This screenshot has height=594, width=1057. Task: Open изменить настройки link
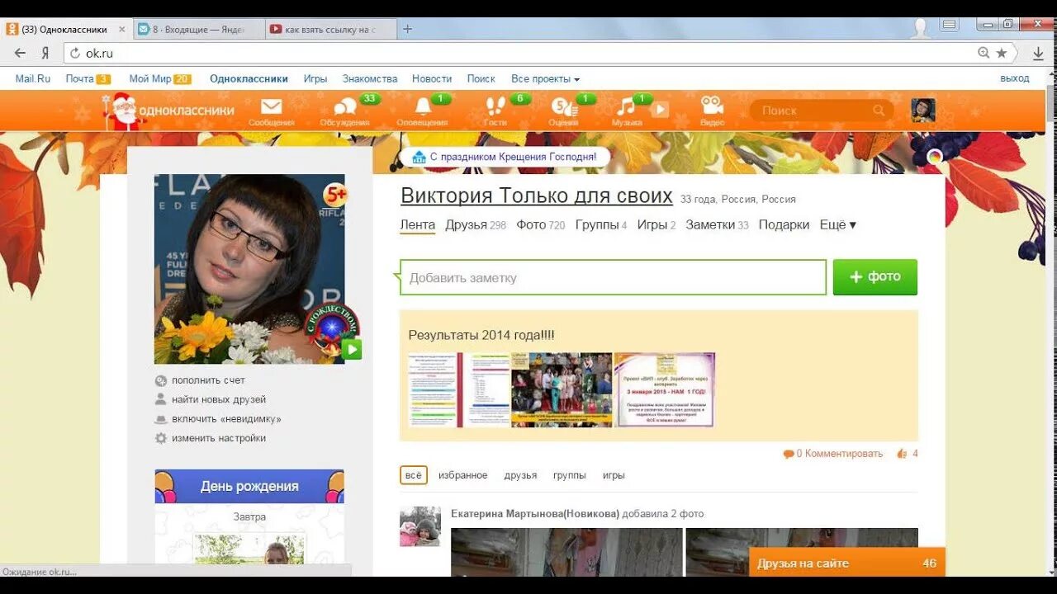pyautogui.click(x=219, y=438)
